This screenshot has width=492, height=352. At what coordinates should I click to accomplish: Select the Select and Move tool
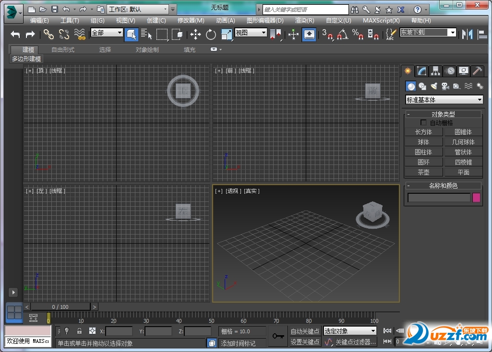(196, 34)
